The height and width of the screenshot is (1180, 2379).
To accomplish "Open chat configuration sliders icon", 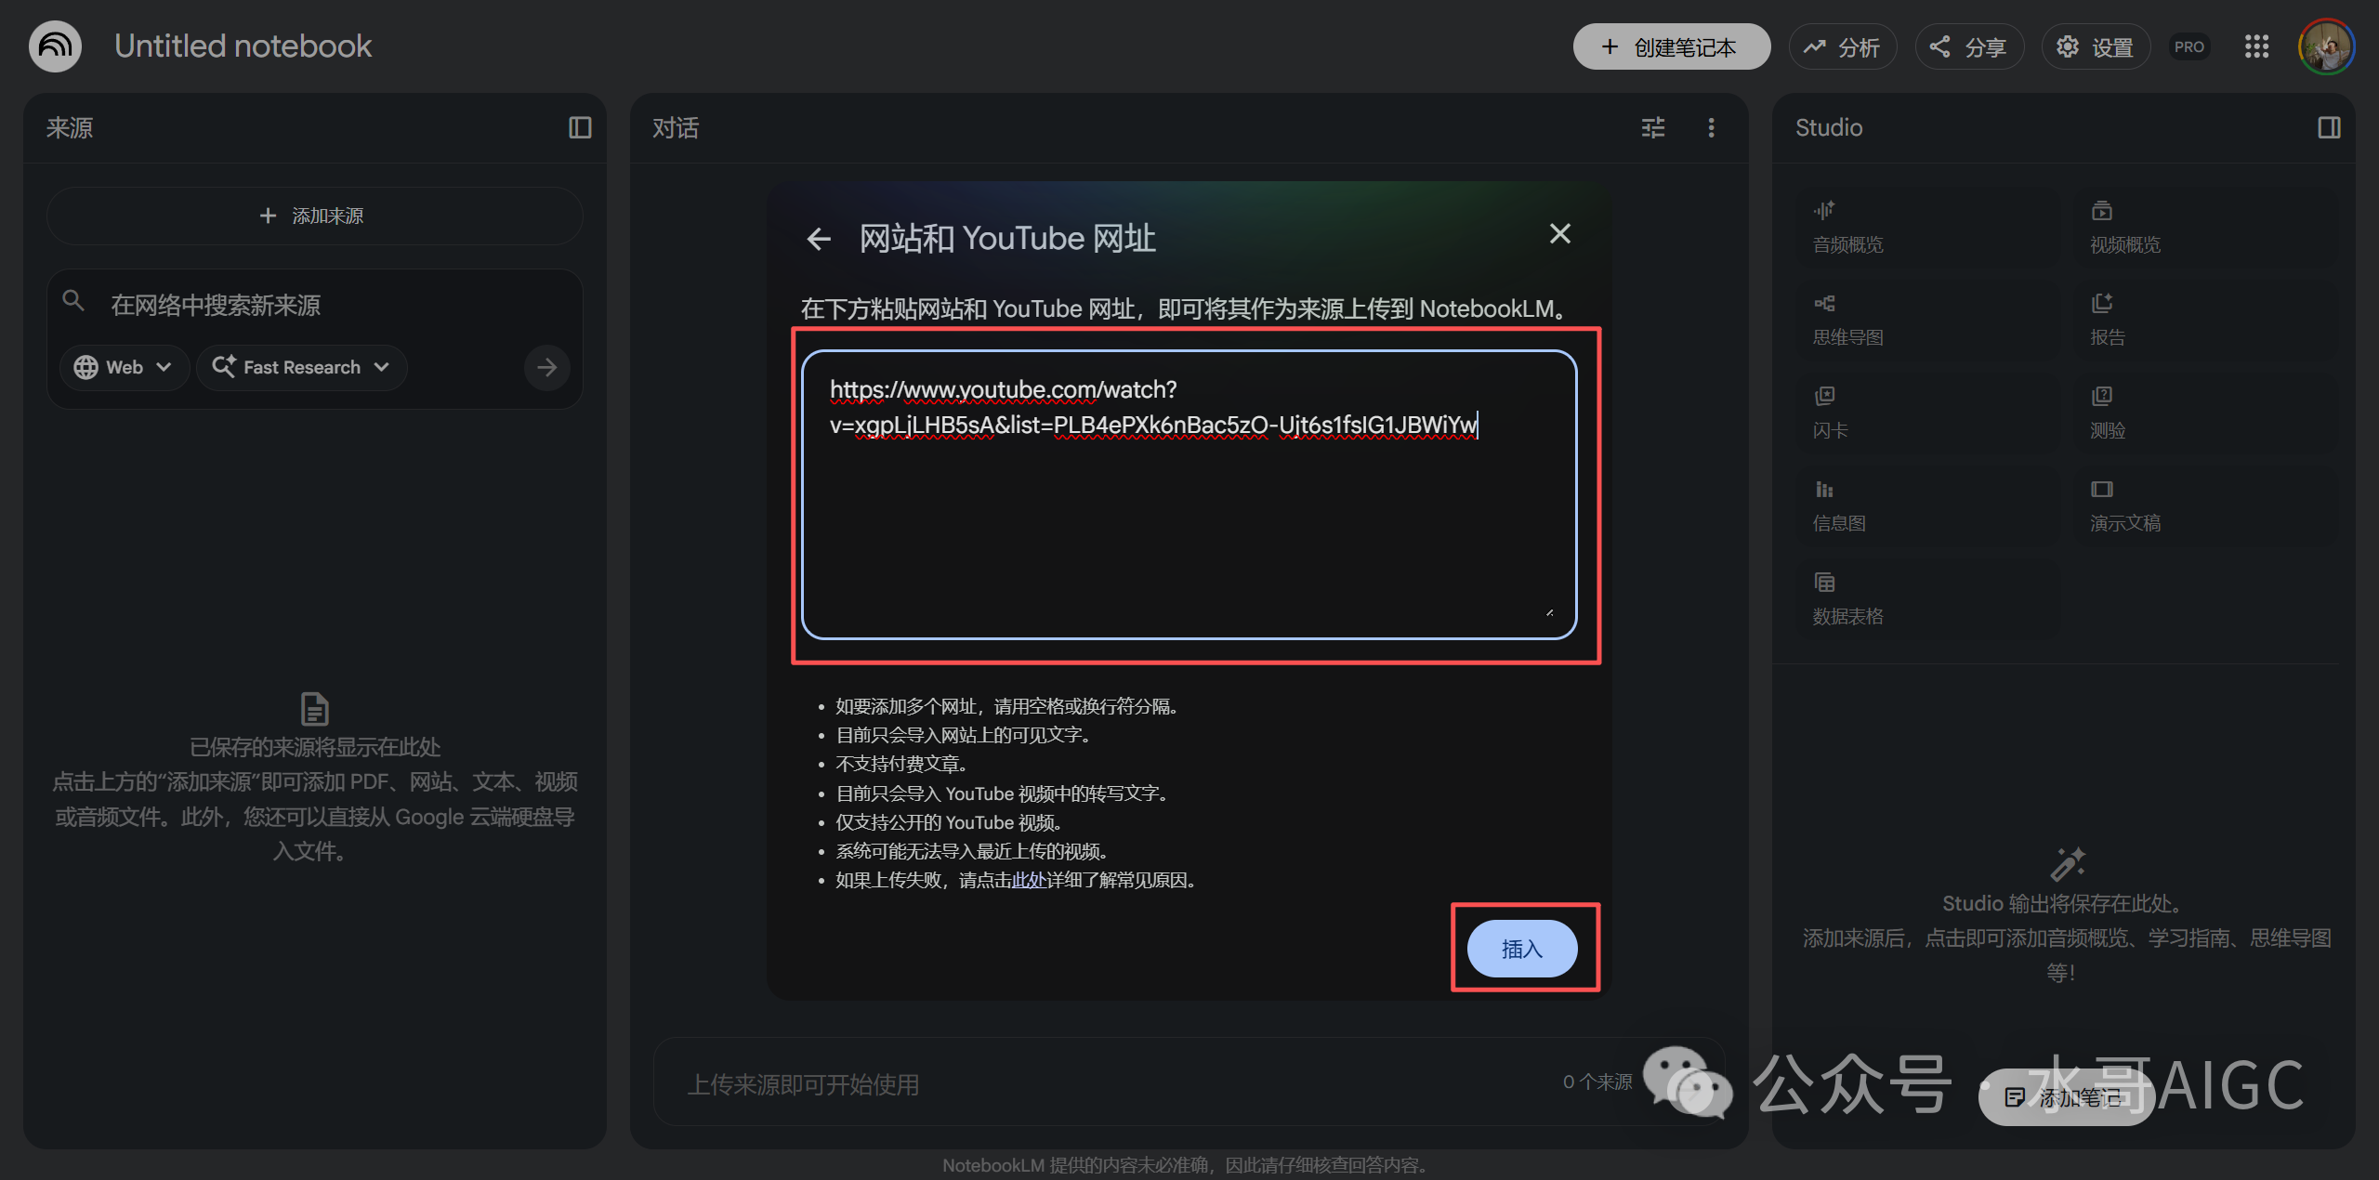I will [x=1652, y=127].
